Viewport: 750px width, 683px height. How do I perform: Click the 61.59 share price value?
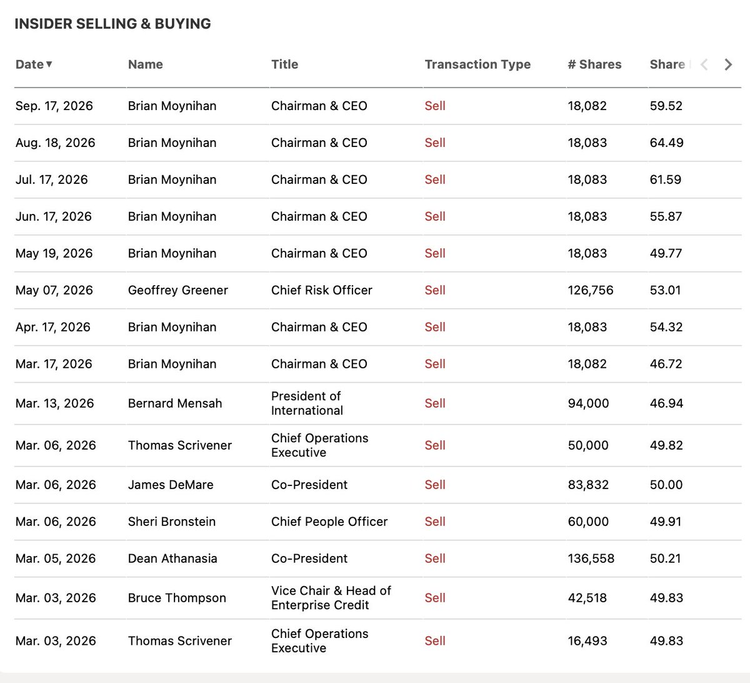coord(666,180)
